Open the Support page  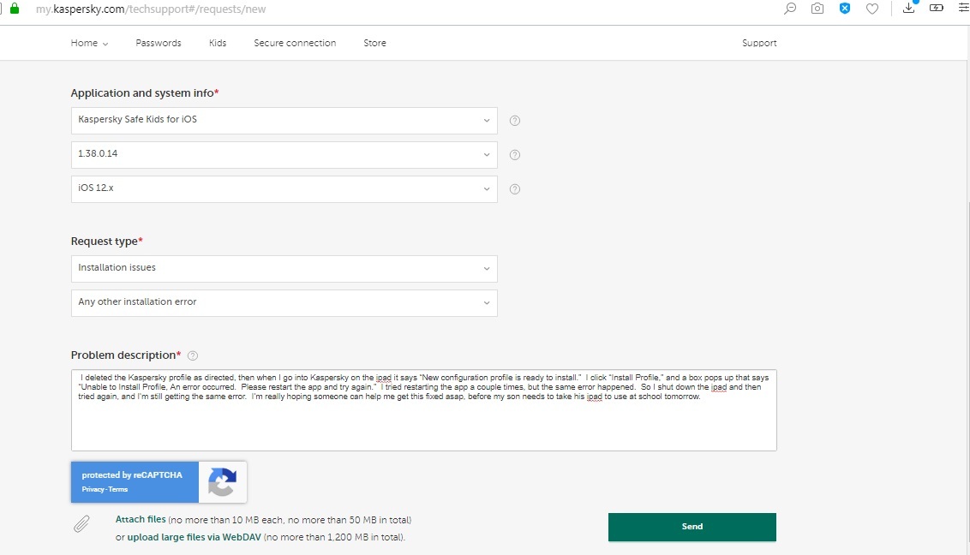click(x=759, y=43)
